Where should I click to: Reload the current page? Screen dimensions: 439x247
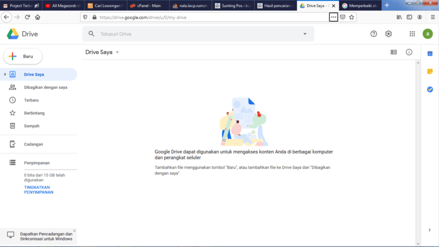(27, 17)
